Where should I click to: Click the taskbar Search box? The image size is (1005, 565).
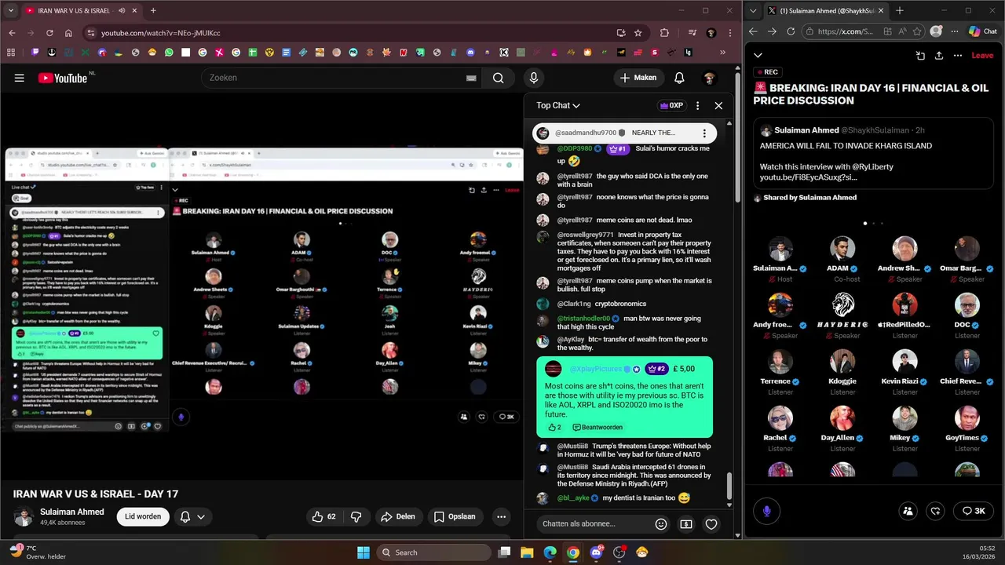click(x=433, y=552)
